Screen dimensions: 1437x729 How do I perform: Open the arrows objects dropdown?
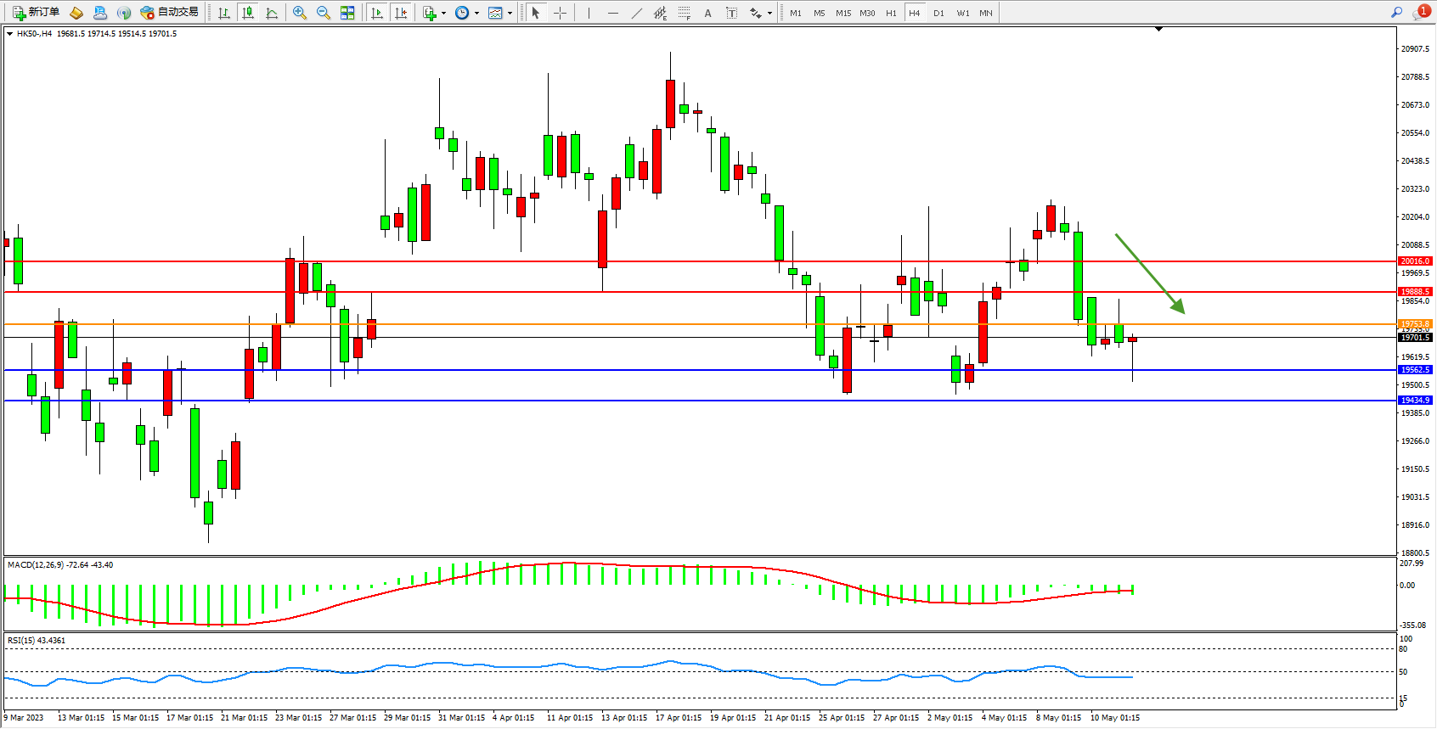[769, 13]
